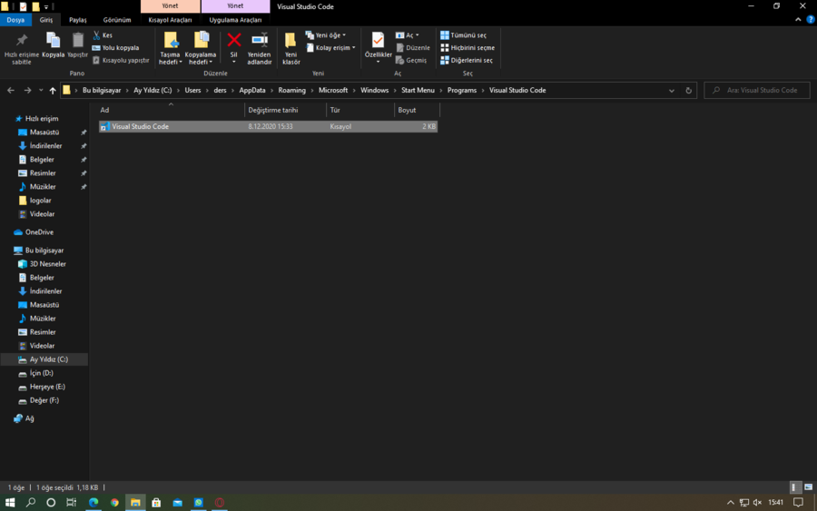The image size is (817, 511).
Task: Rename using Yeniden adlandır
Action: pos(260,48)
